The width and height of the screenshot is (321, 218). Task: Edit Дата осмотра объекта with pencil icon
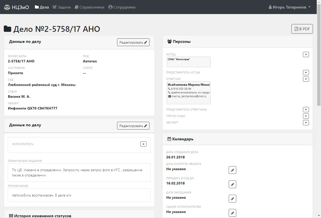tap(232, 170)
